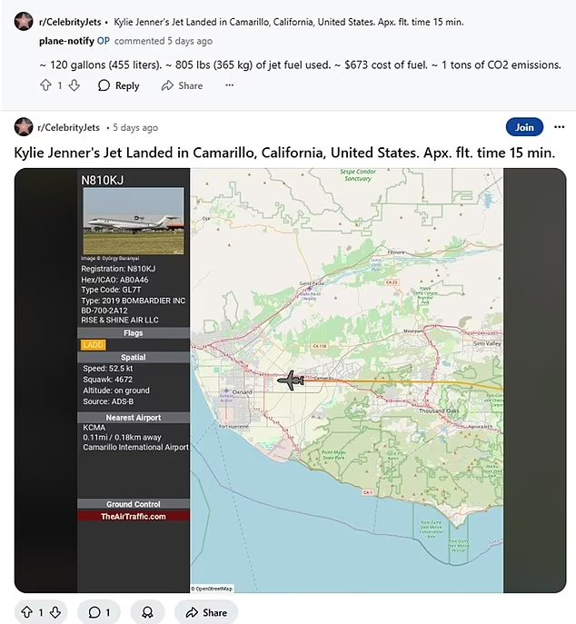
Task: Reply to the plane-notify comment
Action: pyautogui.click(x=118, y=85)
